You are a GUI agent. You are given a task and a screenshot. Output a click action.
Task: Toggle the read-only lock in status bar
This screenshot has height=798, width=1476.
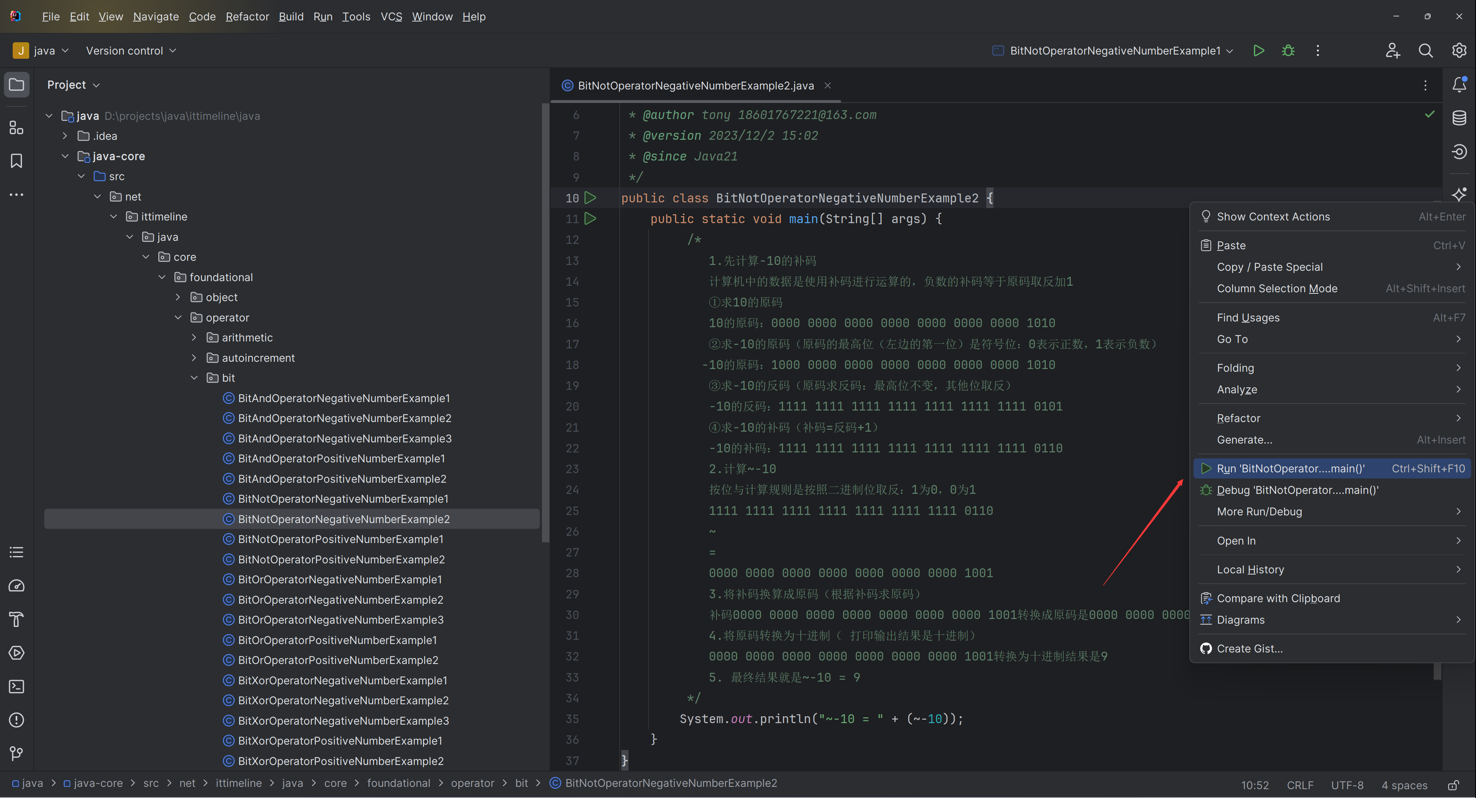(1454, 785)
